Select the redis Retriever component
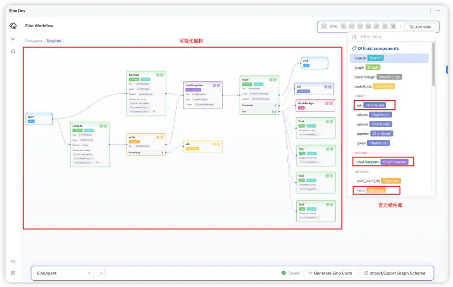Screen dimensions: 453x287 pyautogui.click(x=376, y=190)
